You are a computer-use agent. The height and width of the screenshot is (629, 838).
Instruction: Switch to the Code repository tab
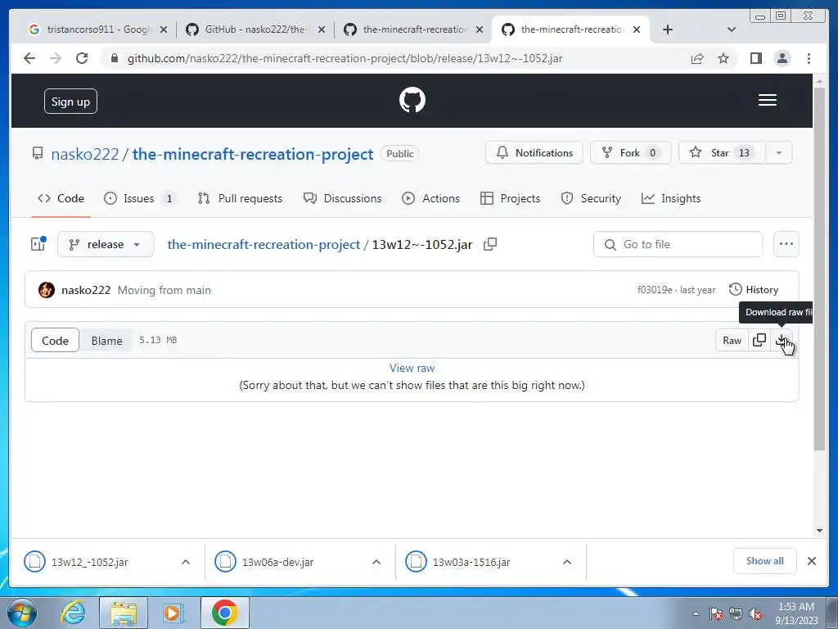point(61,198)
